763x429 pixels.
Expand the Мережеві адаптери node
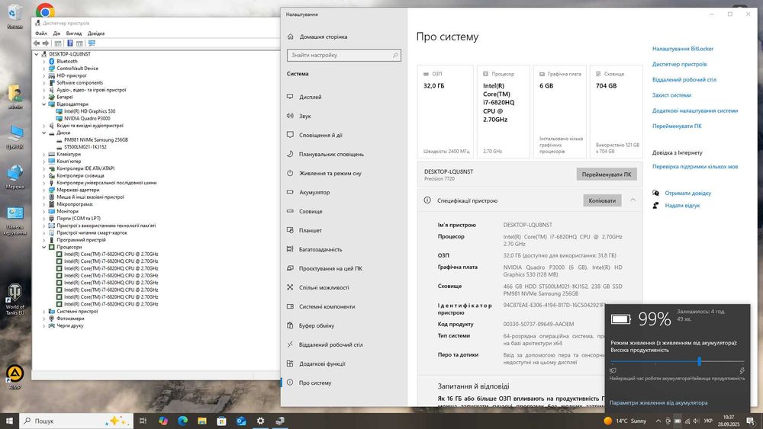[43, 190]
